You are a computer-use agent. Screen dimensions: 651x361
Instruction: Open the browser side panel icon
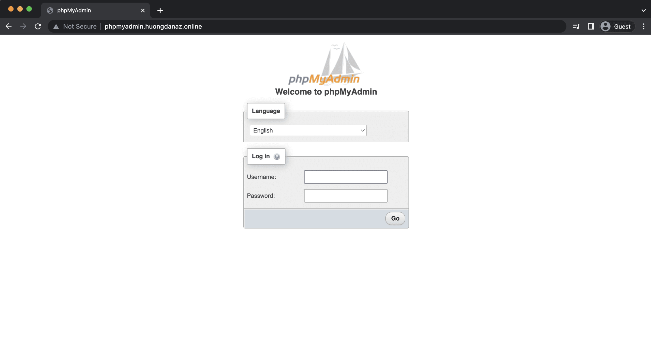[590, 26]
